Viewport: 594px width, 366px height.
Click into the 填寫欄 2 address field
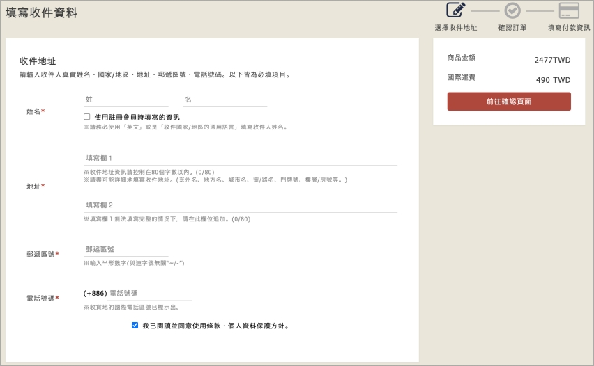[x=240, y=205]
